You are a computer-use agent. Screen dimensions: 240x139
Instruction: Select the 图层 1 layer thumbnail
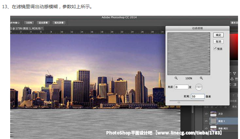pyautogui.click(x=213, y=121)
